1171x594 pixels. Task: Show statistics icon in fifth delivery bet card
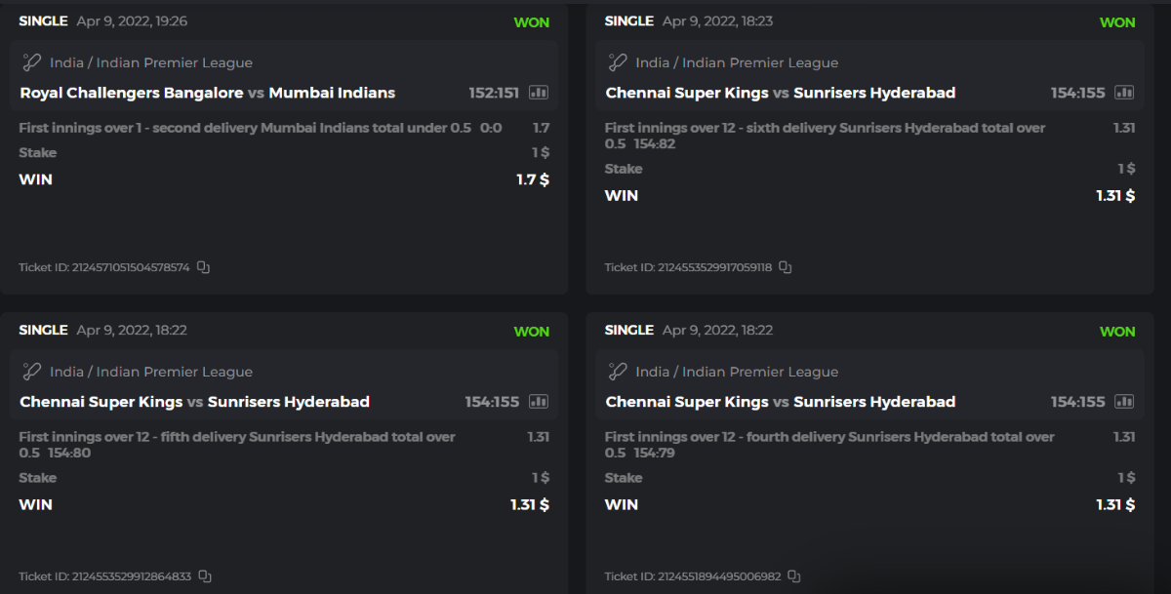coord(539,402)
